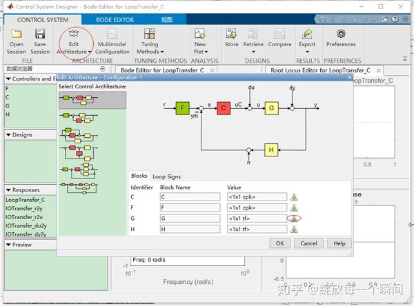Import value for block H via green arrow
The width and height of the screenshot is (414, 306).
[x=294, y=229]
